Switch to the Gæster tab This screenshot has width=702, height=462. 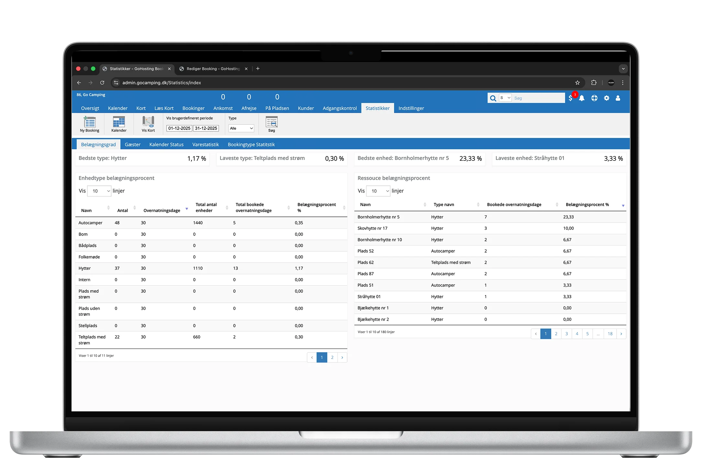pos(133,144)
